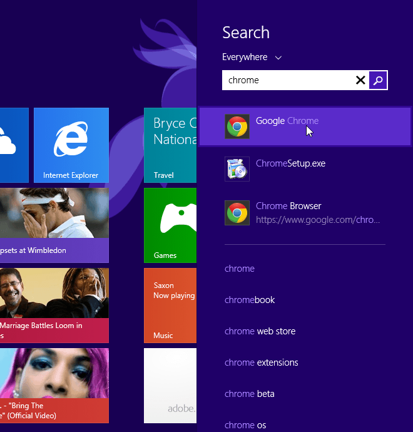Click the Chrome Browser web result icon

coord(237,213)
